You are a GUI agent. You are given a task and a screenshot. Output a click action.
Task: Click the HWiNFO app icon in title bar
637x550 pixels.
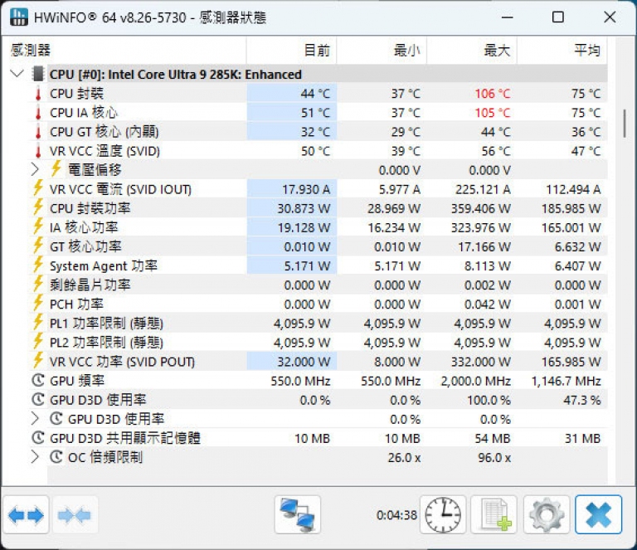[19, 17]
